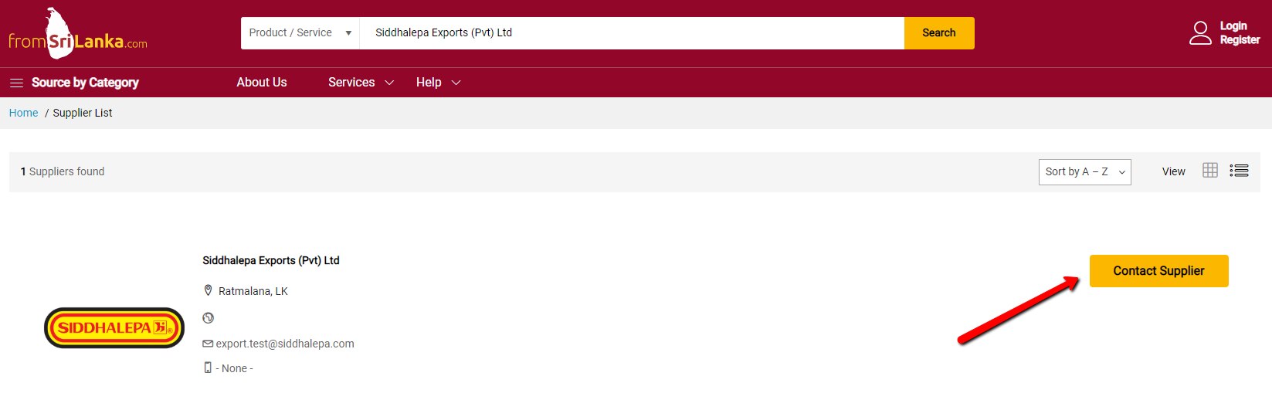Open the hamburger menu icon
1272x410 pixels.
[x=16, y=83]
